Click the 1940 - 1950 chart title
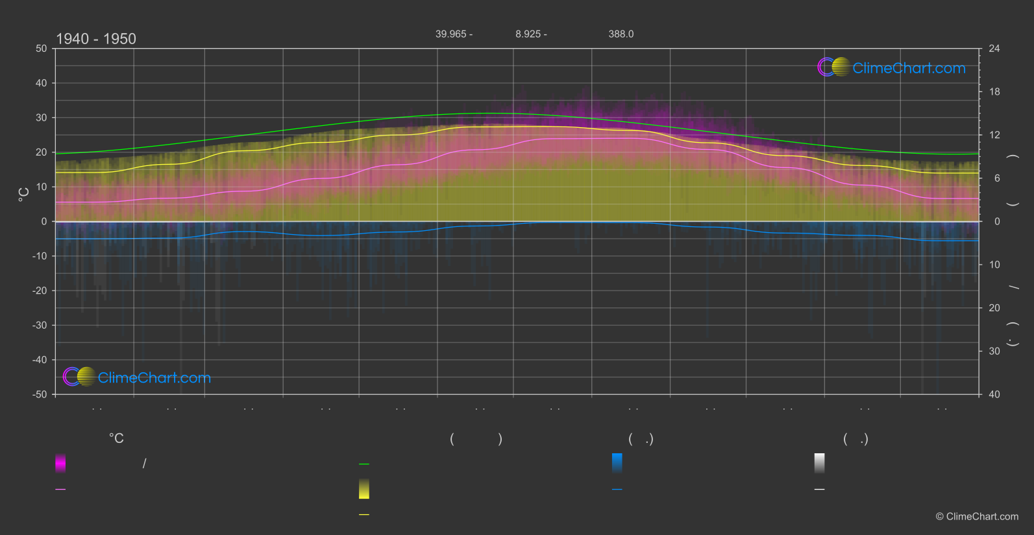 pyautogui.click(x=96, y=39)
